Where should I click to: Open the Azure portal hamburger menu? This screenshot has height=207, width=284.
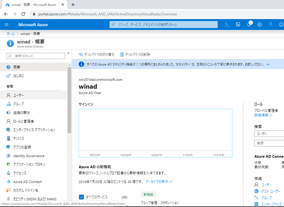[x=6, y=25]
